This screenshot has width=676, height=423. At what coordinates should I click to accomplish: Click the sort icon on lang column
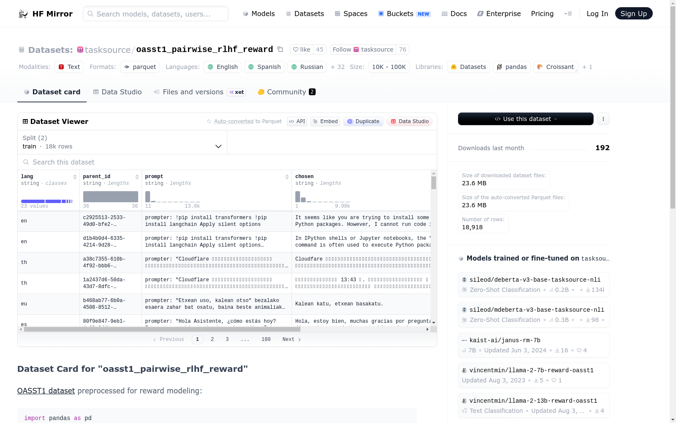click(75, 177)
